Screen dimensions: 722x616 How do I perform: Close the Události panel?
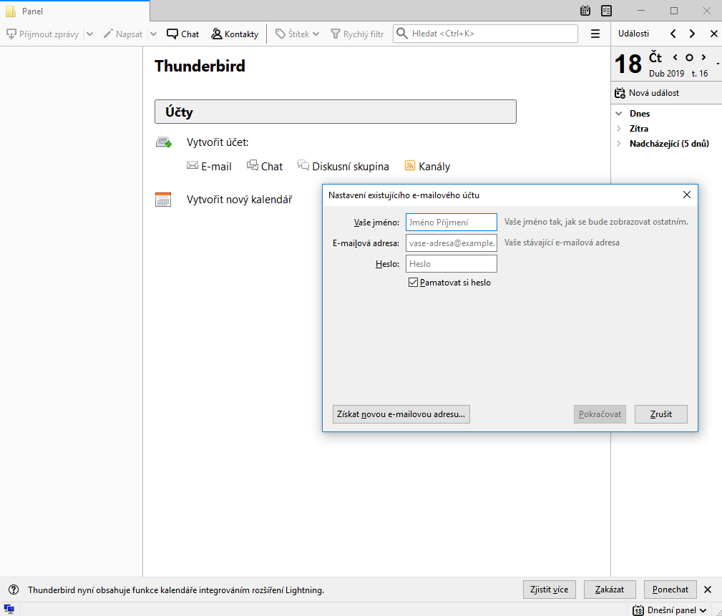(x=713, y=34)
